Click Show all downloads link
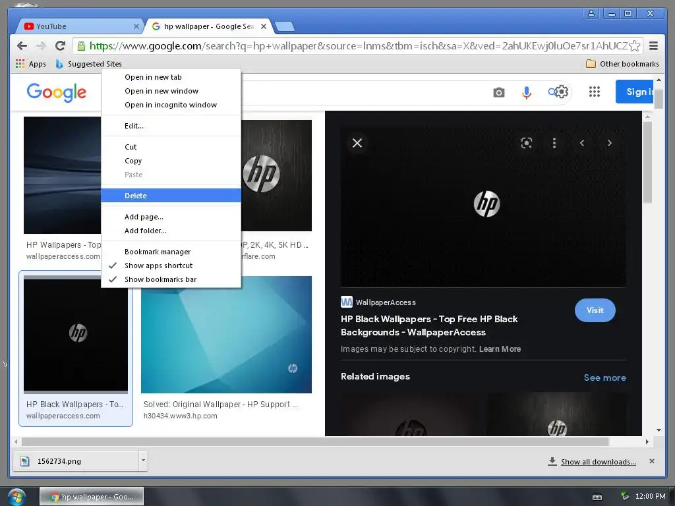The width and height of the screenshot is (675, 506). point(598,462)
